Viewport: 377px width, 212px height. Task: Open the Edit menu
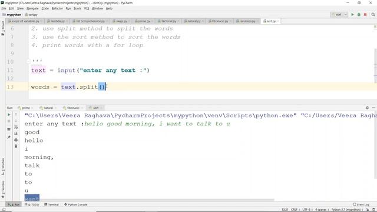point(12,8)
